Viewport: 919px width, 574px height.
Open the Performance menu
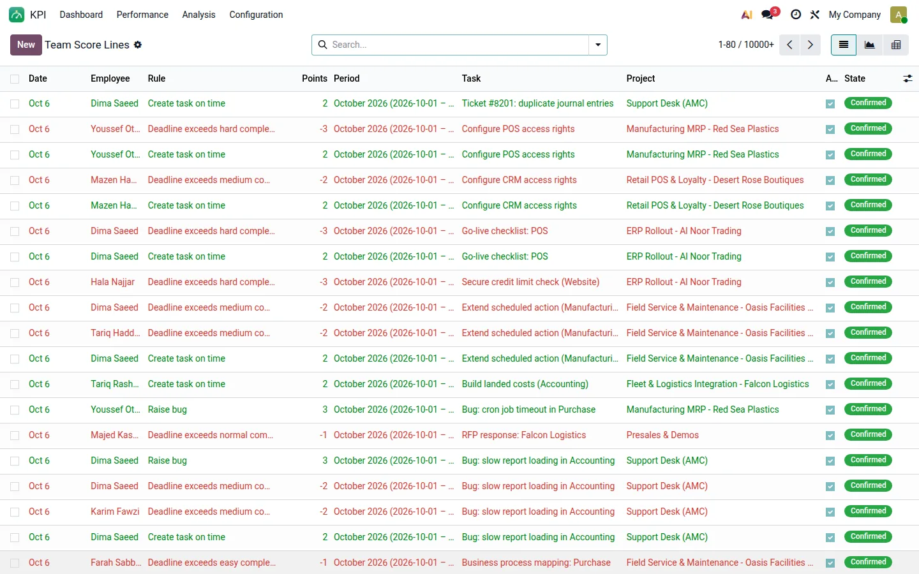click(142, 15)
